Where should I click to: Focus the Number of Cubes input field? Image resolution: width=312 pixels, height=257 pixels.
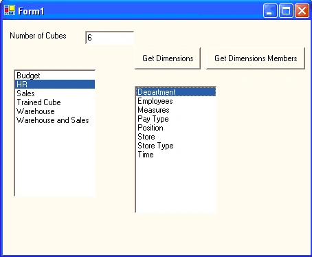tap(109, 38)
